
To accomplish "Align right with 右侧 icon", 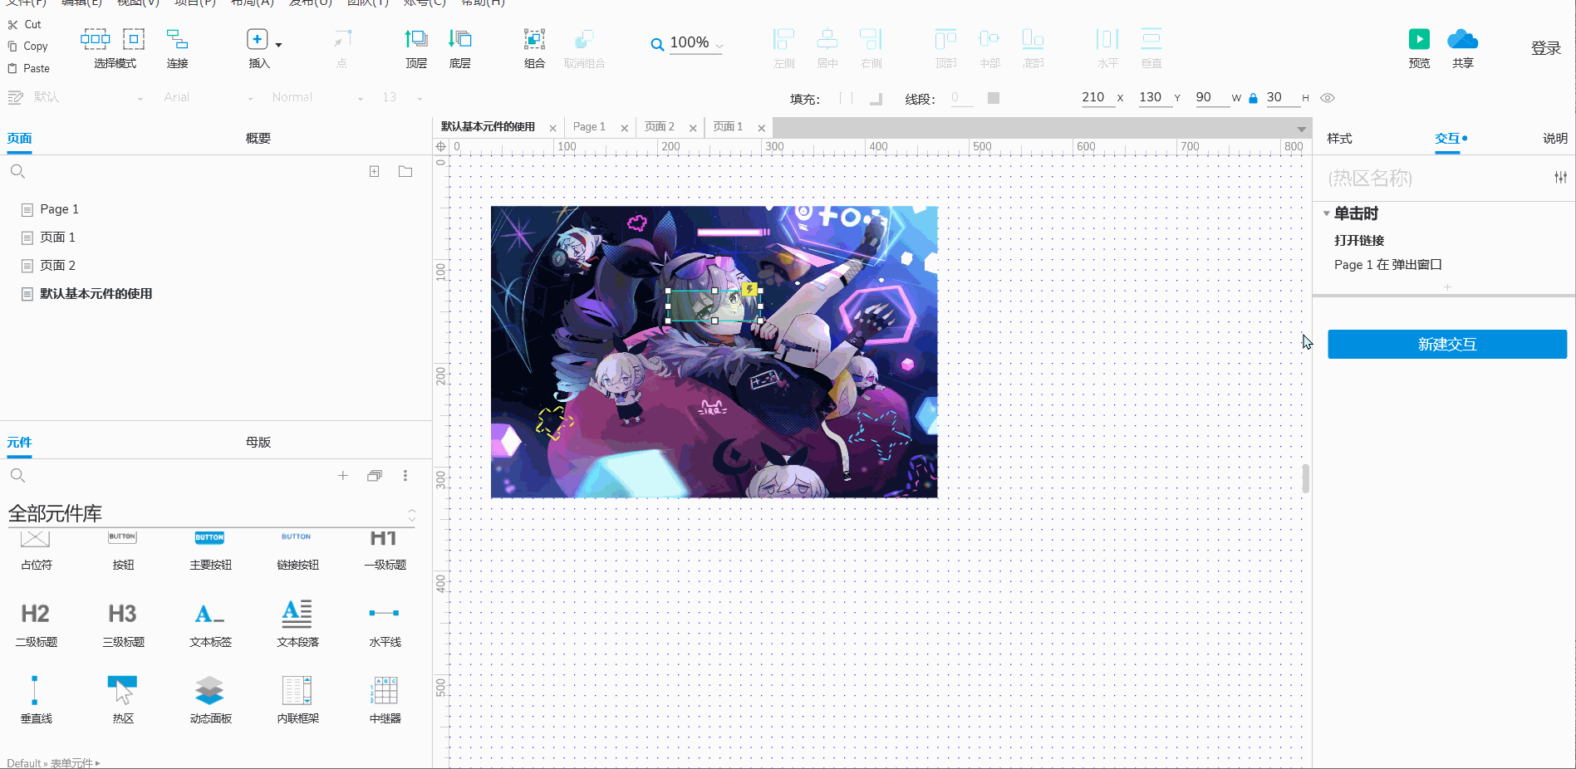I will pos(871,39).
